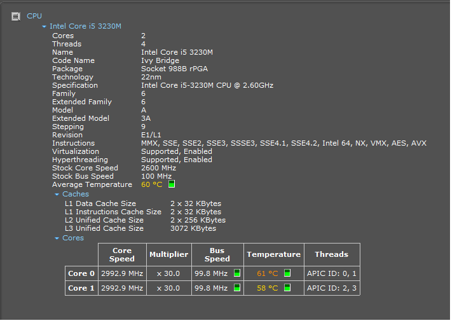The width and height of the screenshot is (457, 323).
Task: Select the 3072 KBytes L3 cache value
Action: 193,228
